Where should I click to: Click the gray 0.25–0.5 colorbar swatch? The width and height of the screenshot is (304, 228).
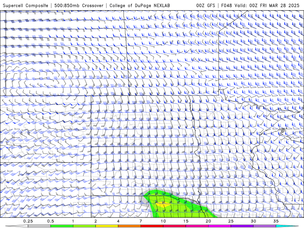(x=39, y=226)
